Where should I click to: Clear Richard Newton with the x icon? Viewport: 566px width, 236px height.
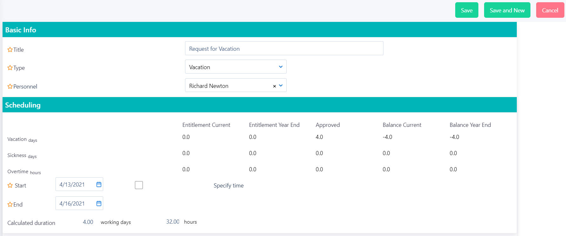coord(274,86)
